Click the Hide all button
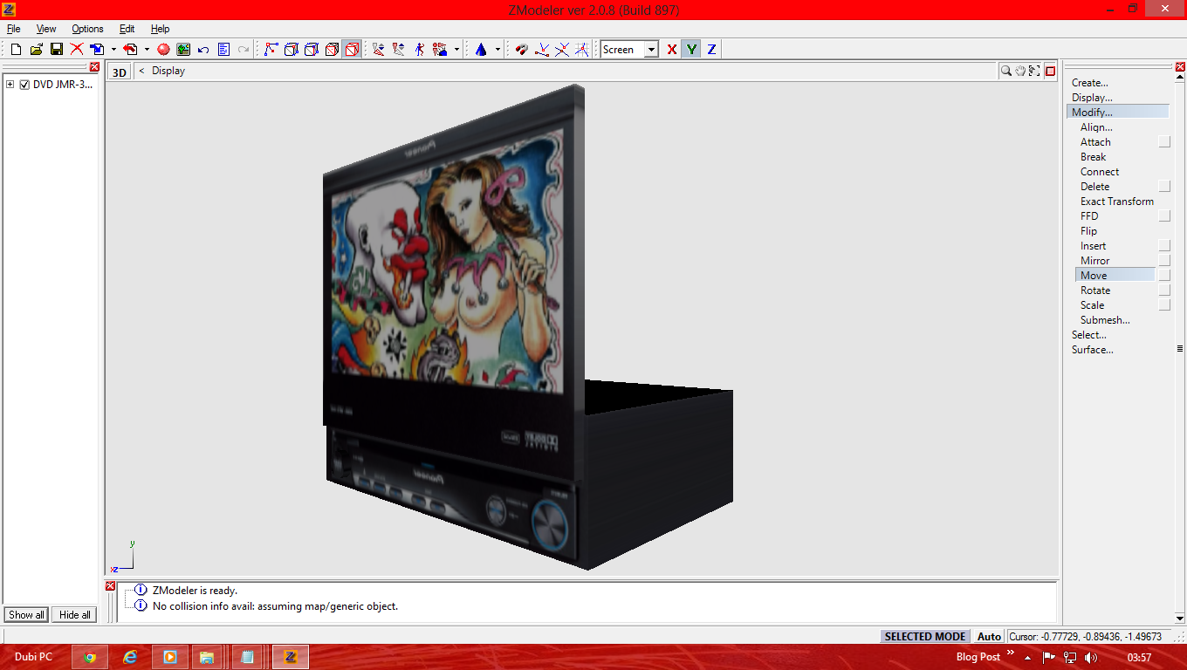Screen dimensions: 1187x670 tap(75, 615)
